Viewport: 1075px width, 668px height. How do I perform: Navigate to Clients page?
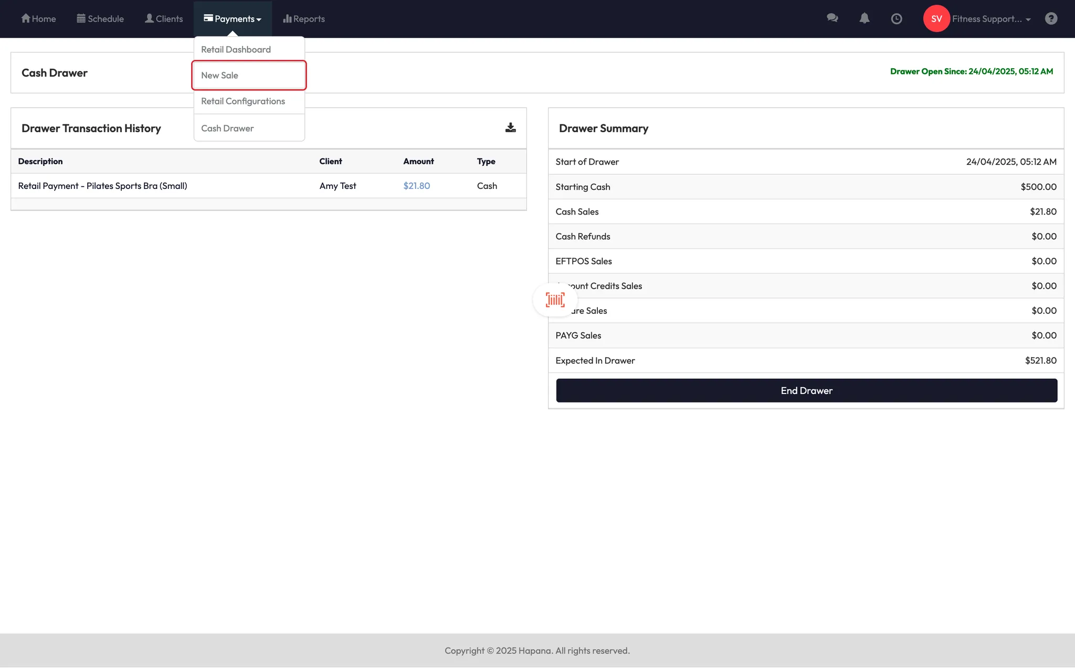(164, 18)
